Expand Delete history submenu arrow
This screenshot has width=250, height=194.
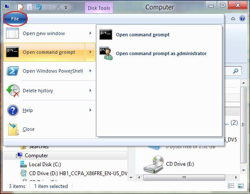coord(90,90)
